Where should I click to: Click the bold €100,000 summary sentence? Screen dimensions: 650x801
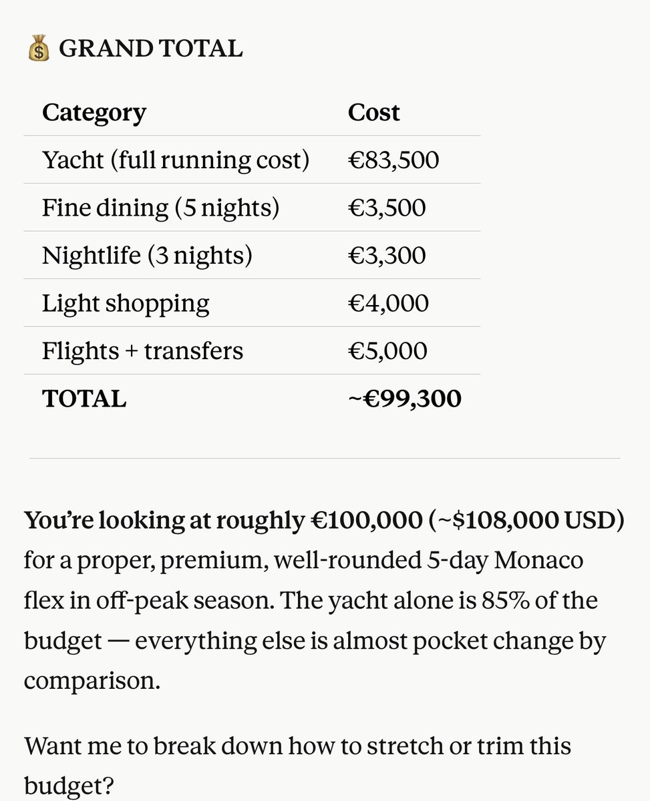[324, 521]
